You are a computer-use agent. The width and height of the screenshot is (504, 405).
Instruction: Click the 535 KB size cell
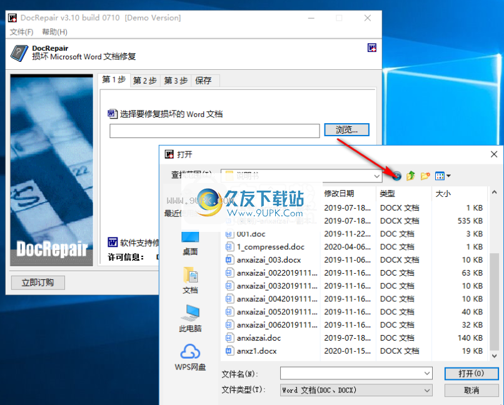(x=470, y=221)
